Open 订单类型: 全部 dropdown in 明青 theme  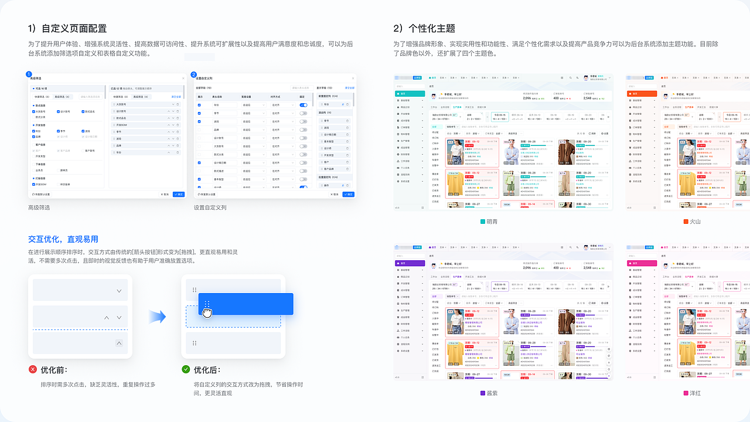[x=494, y=134]
